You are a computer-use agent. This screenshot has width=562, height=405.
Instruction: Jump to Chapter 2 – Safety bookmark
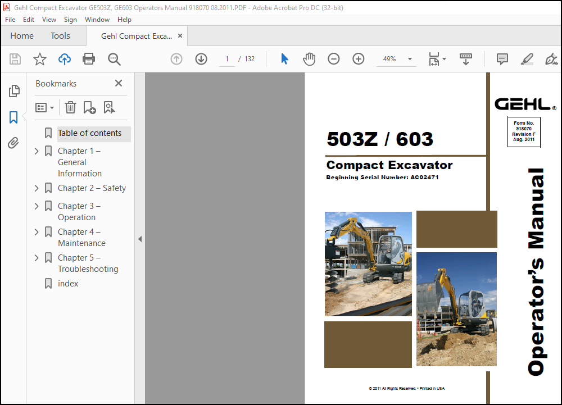(x=92, y=188)
